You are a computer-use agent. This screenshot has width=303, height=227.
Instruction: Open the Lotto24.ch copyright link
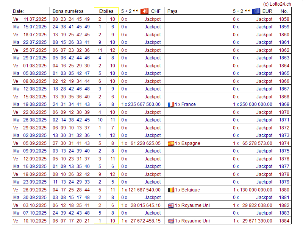pos(277,3)
